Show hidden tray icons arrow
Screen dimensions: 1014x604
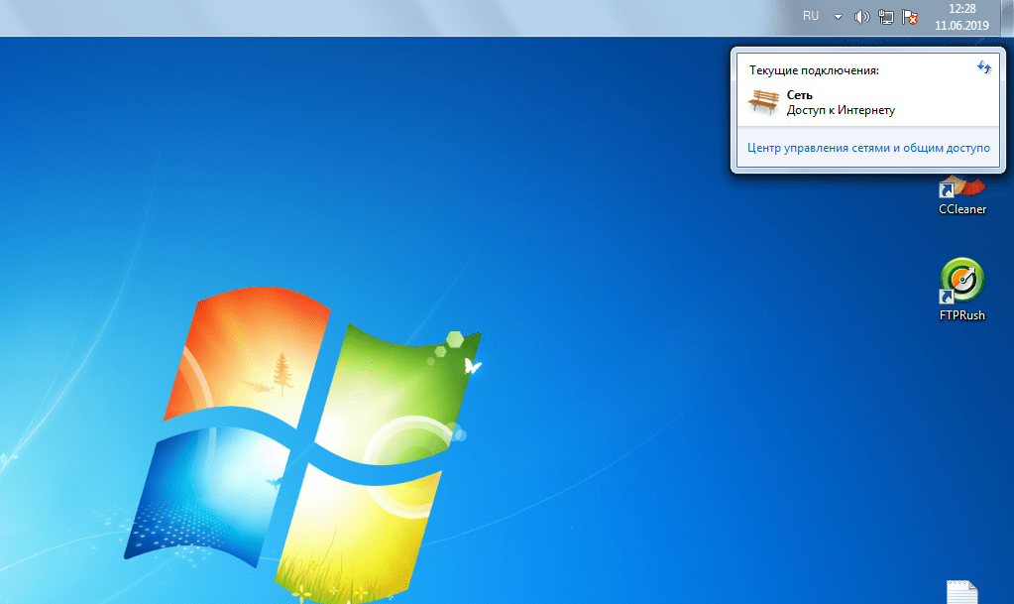coord(838,17)
